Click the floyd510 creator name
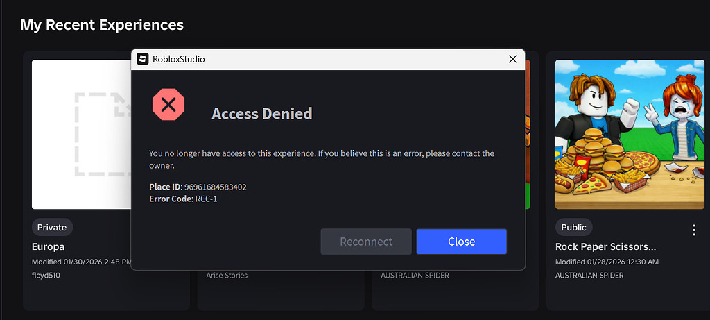Viewport: 710px width, 320px height. click(x=46, y=275)
